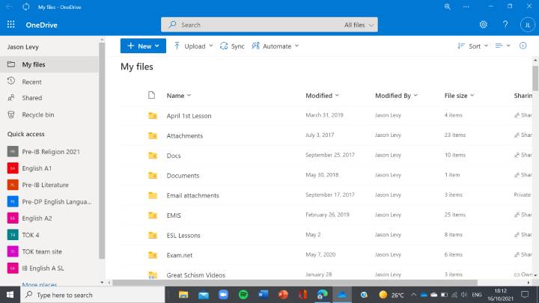Viewport: 539px width, 303px height.
Task: Open the settings gear in OneDrive header
Action: [x=484, y=25]
